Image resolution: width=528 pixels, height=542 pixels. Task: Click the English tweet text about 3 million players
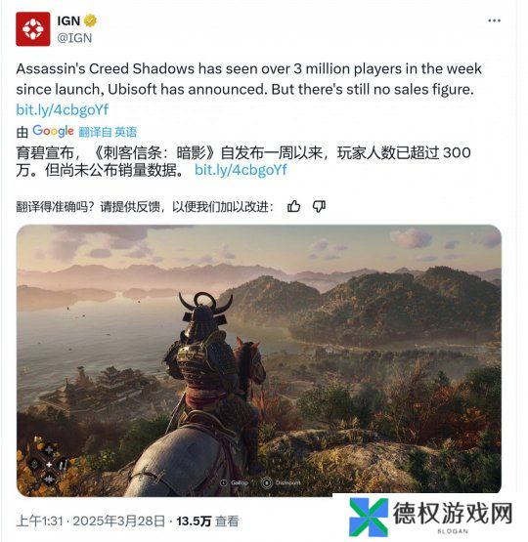point(248,79)
